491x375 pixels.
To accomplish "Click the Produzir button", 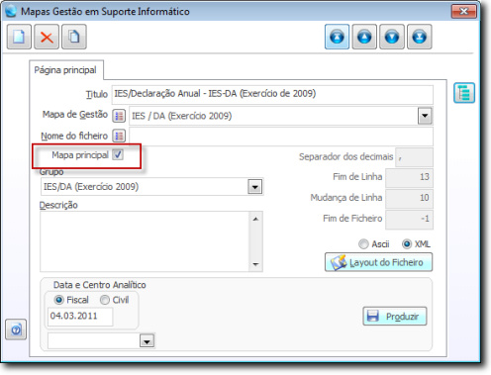I will pyautogui.click(x=395, y=317).
